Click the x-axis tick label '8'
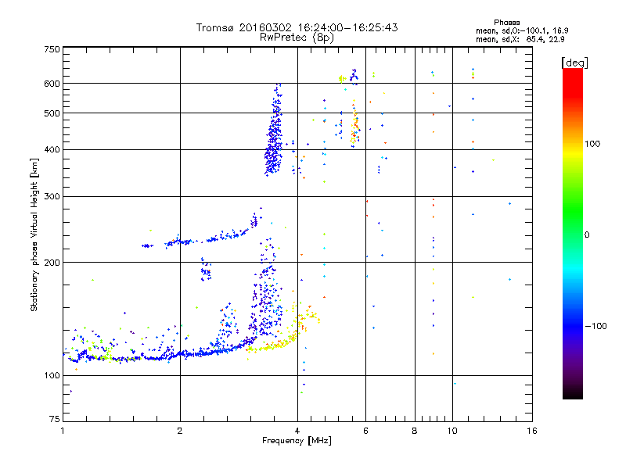Viewport: 626px width, 469px height. [415, 431]
